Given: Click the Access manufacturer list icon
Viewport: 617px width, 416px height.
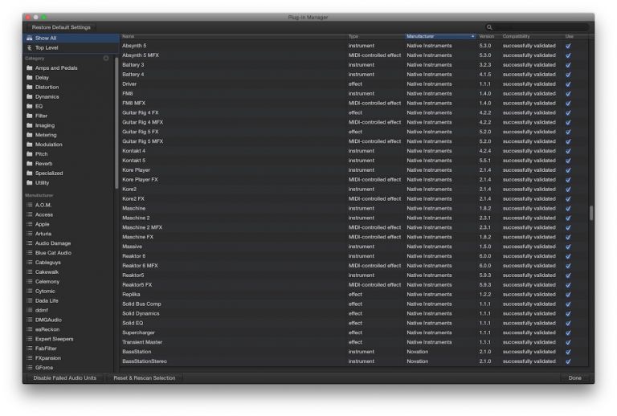Looking at the screenshot, I should (x=30, y=214).
